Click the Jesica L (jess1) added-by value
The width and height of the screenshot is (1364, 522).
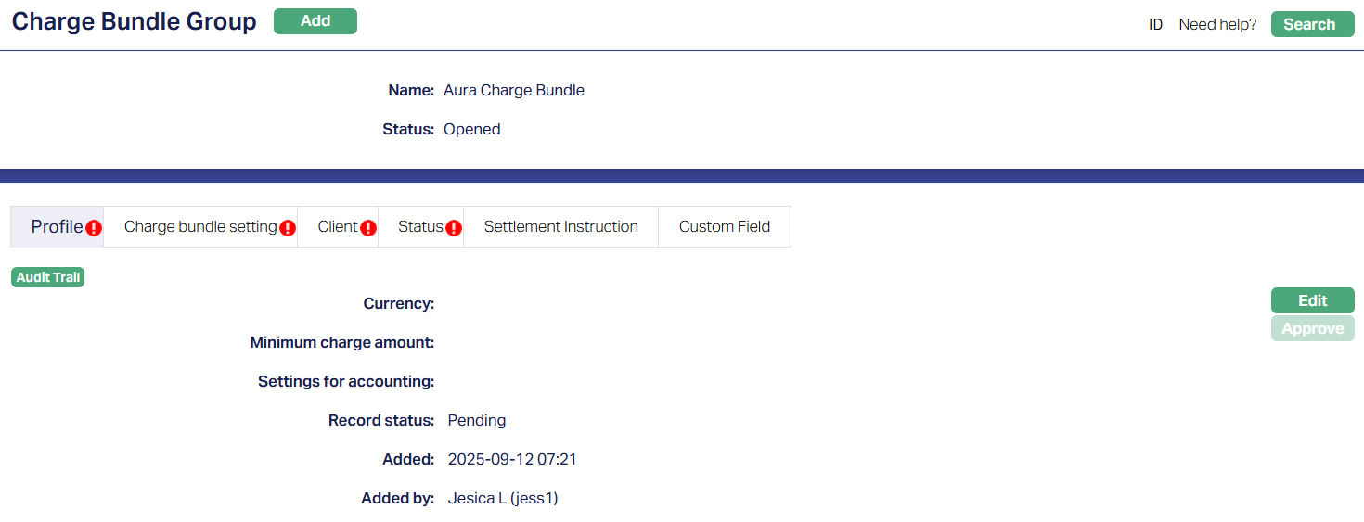502,498
